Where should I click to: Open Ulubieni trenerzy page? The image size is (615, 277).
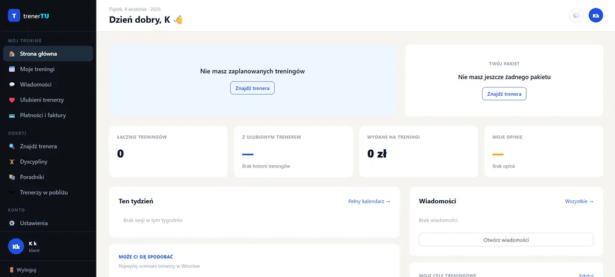click(x=48, y=100)
